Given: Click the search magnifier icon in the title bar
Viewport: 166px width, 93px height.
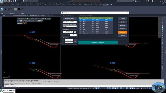Looking at the screenshot, I should (134, 1).
